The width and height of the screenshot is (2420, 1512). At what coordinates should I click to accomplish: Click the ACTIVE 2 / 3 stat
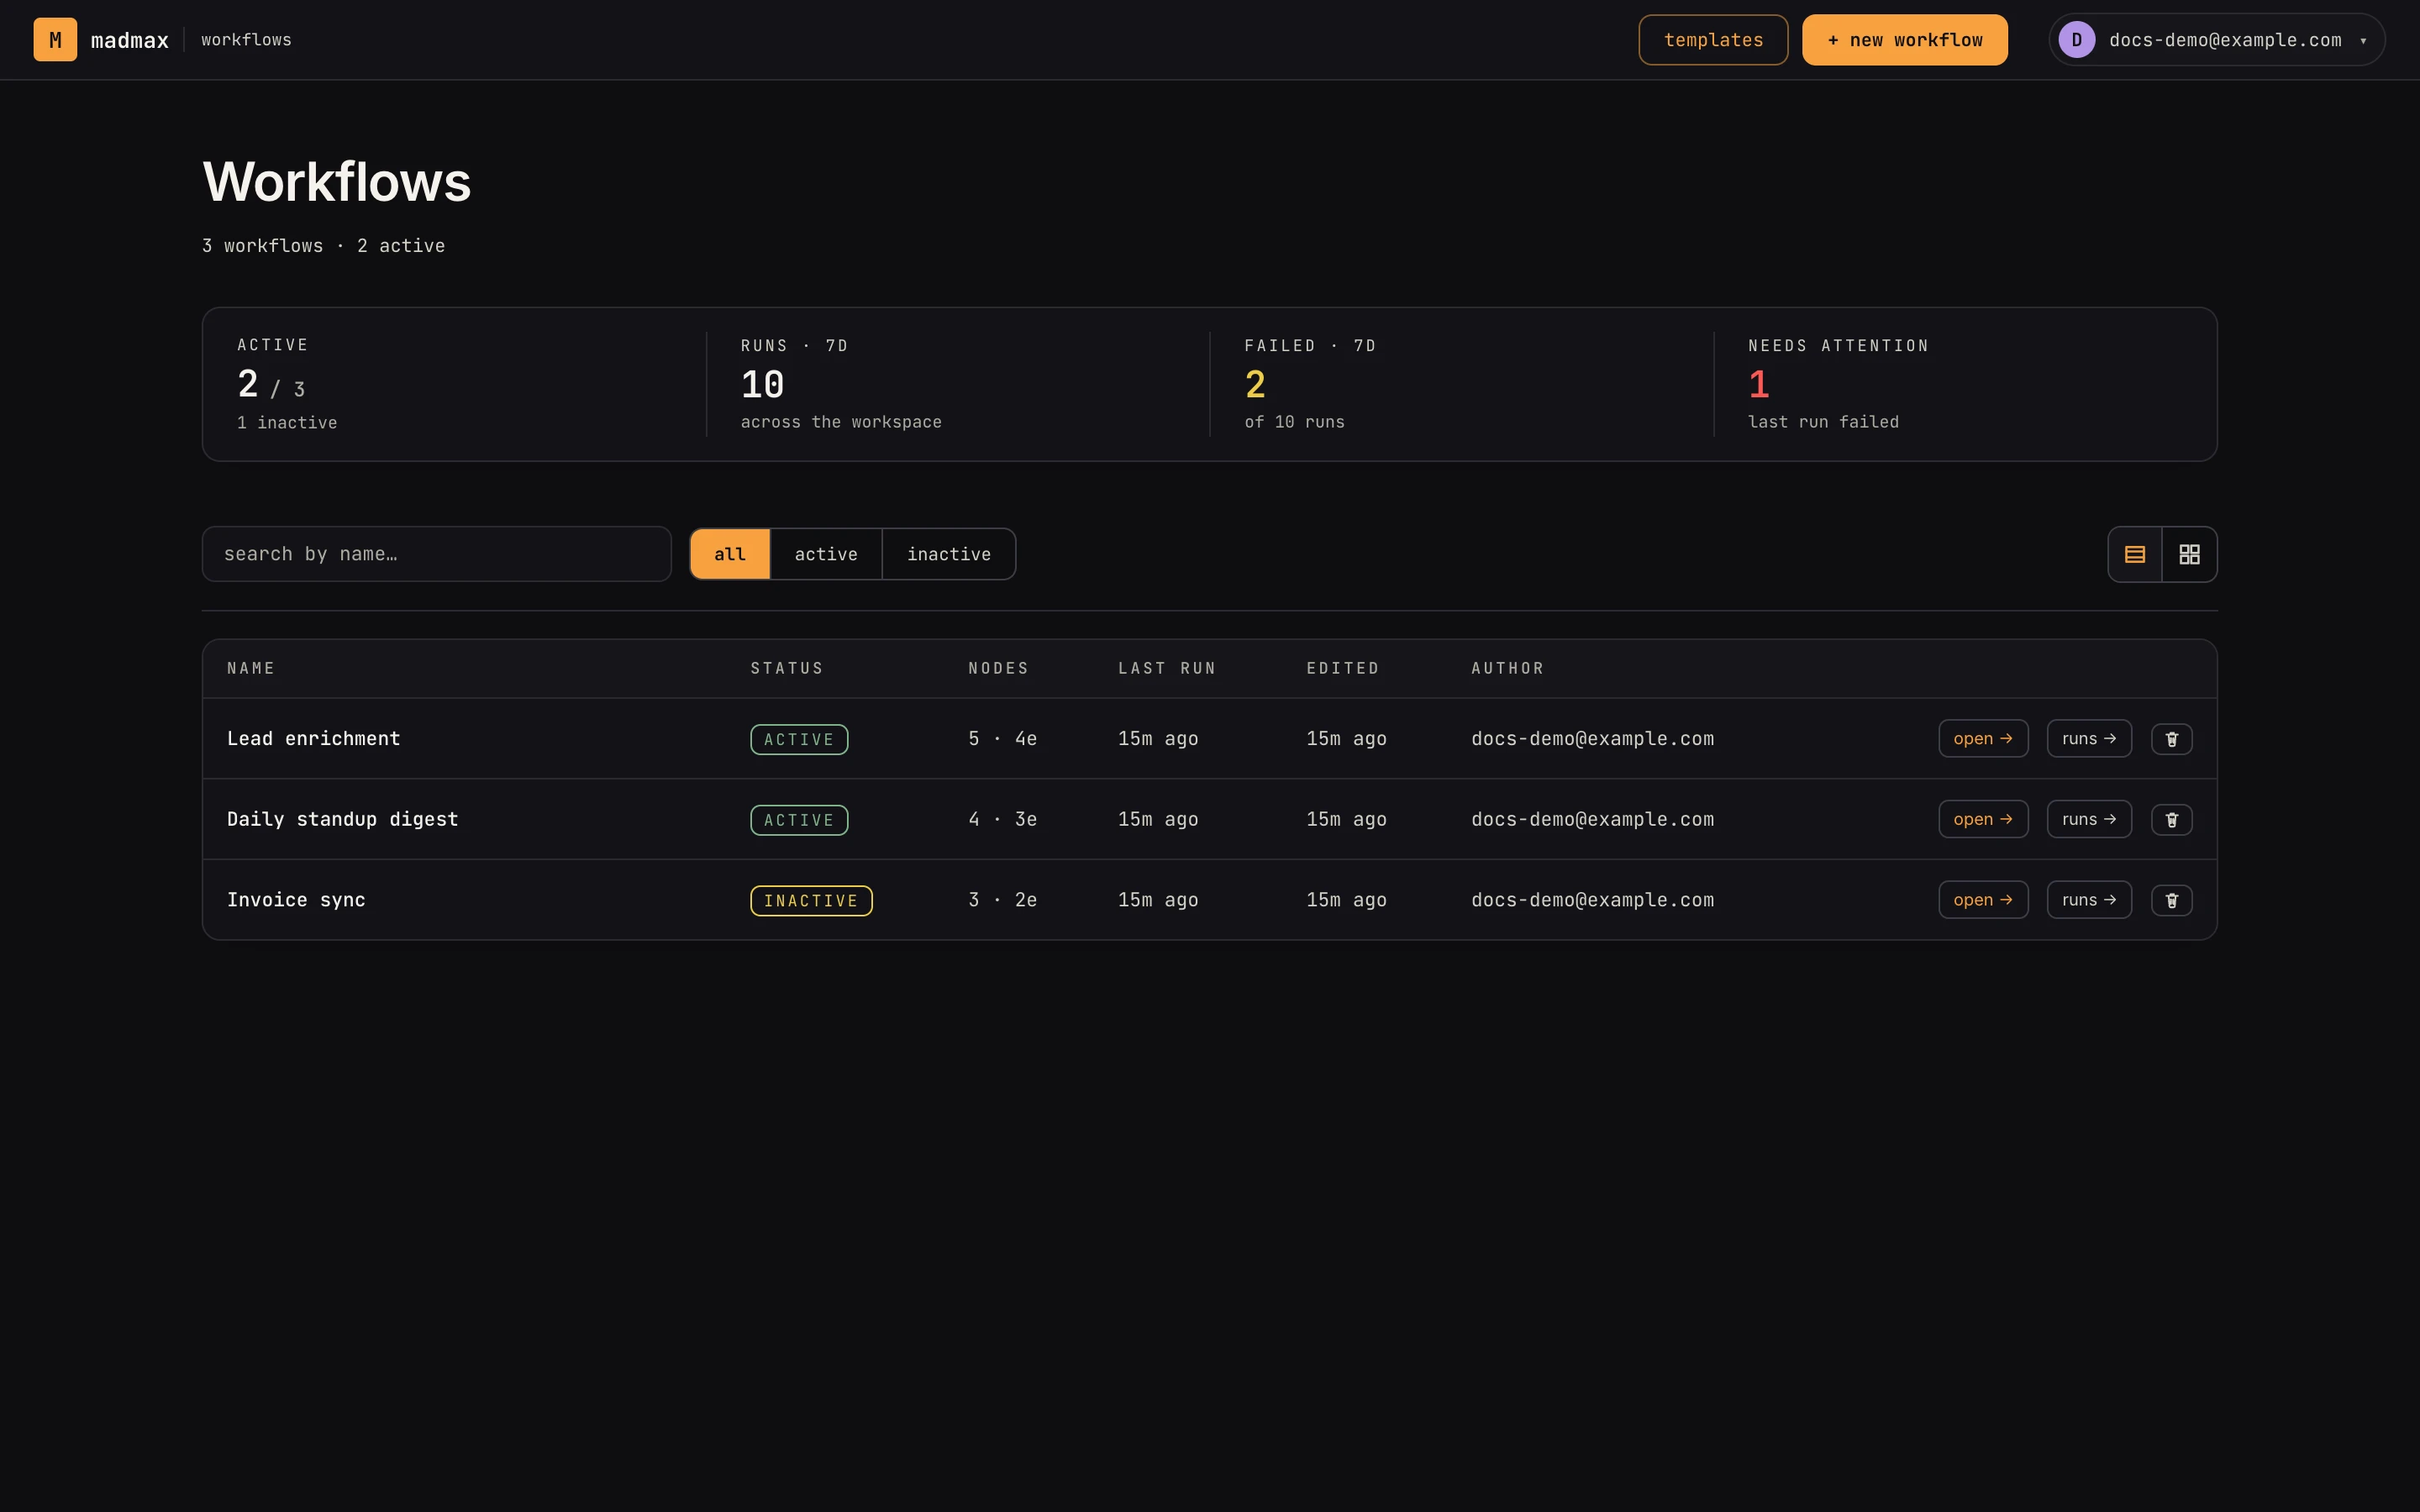pos(271,385)
